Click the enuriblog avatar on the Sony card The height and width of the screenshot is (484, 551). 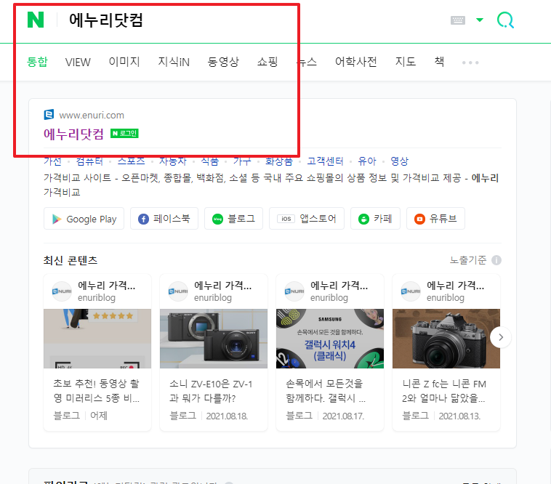coord(178,291)
